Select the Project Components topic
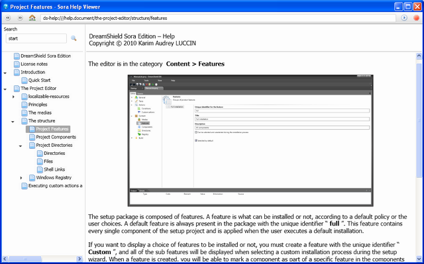Screen dimensions: 424x264 click(56, 137)
